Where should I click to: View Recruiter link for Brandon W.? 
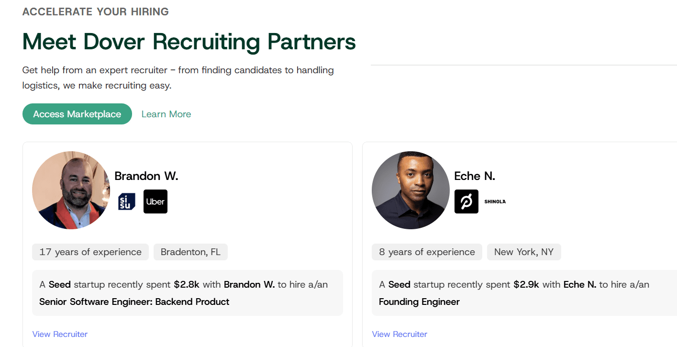(60, 334)
